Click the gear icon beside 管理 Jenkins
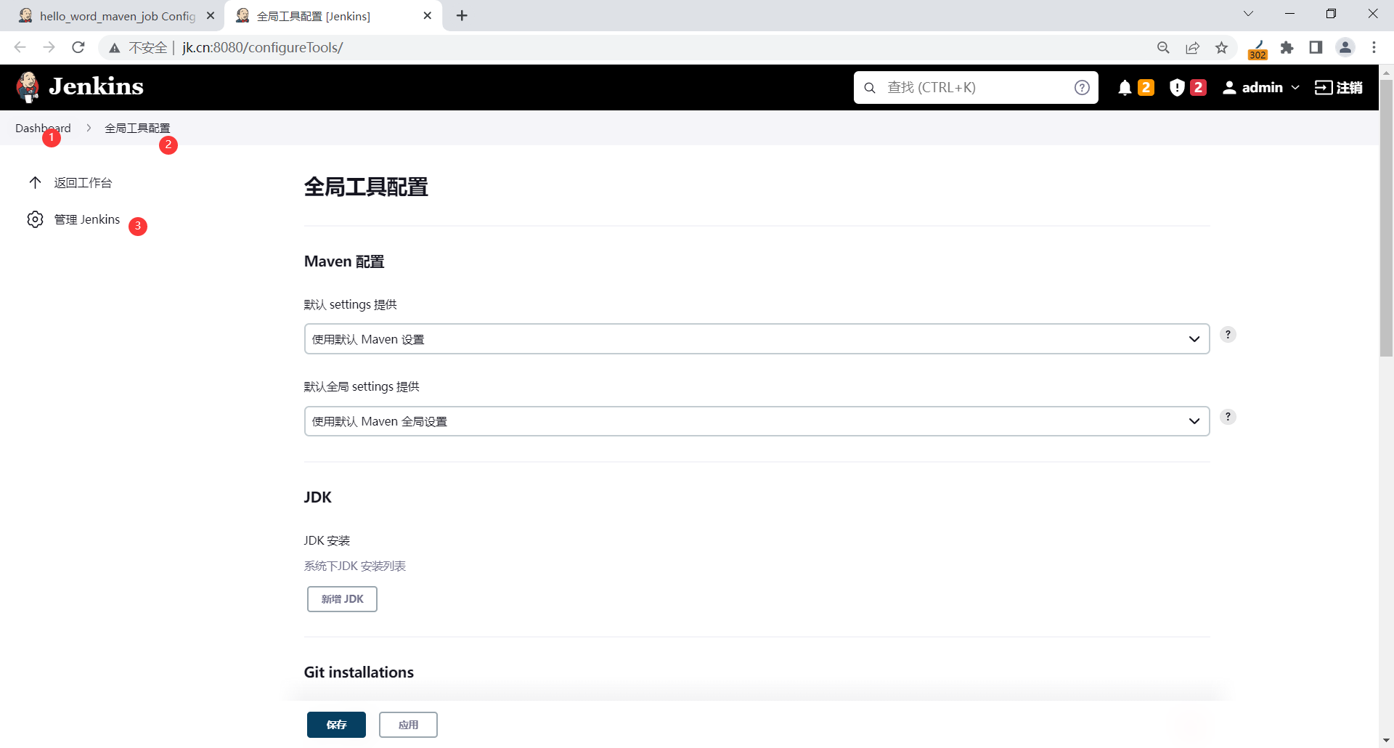 coord(35,219)
